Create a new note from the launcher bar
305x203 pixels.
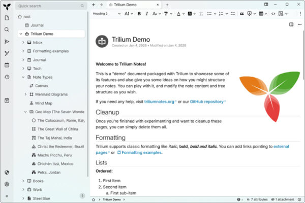coord(7,18)
